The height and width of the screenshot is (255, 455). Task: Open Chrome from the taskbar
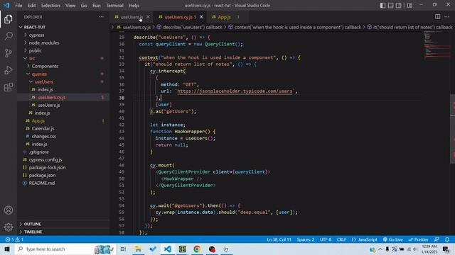[197, 249]
